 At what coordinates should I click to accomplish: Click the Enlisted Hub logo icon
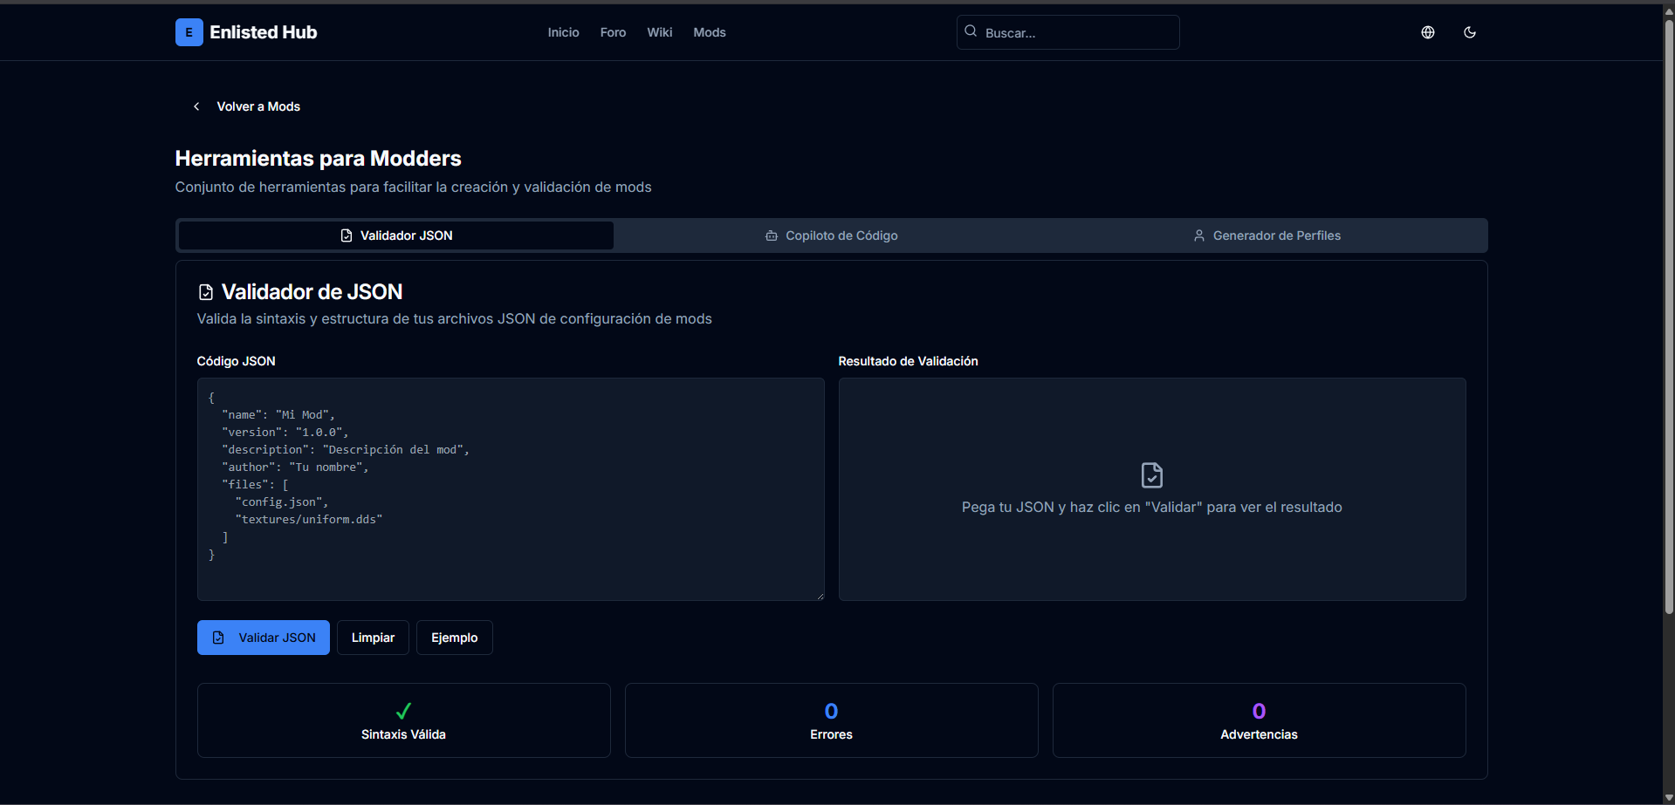click(189, 32)
